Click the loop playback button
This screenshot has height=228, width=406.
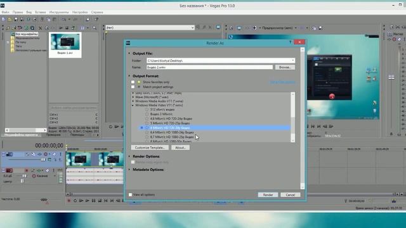point(75,201)
